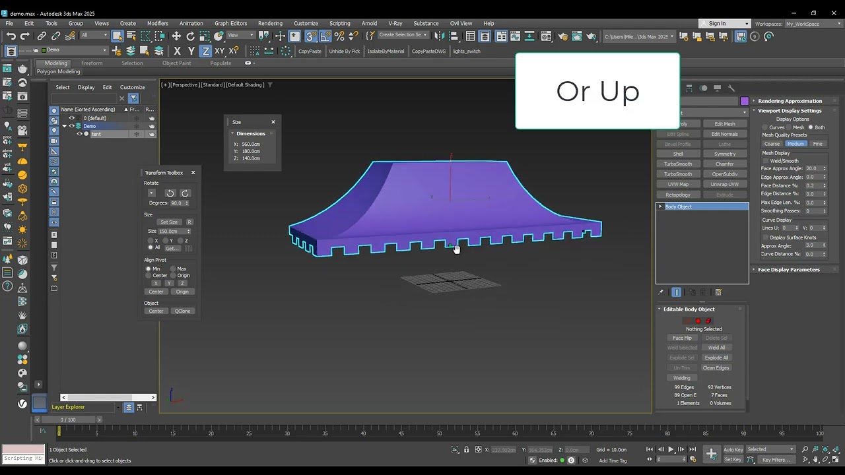Switch to Object Paint ribbon tab
This screenshot has height=475, width=845.
point(177,63)
